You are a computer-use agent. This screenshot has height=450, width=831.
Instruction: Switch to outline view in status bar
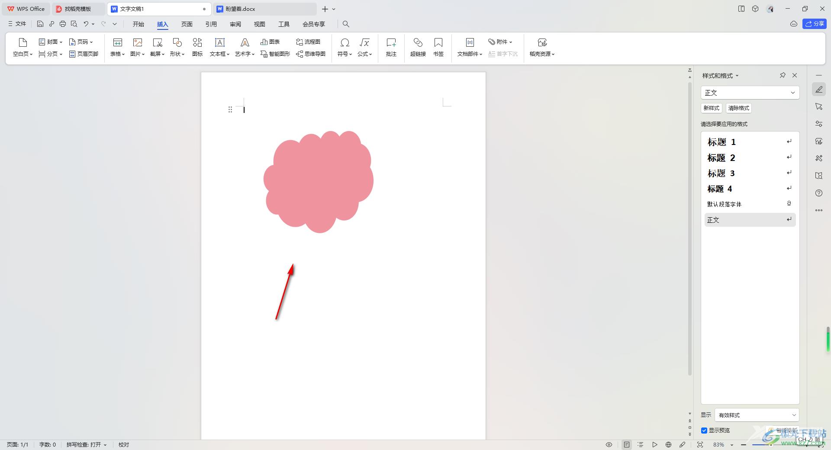click(641, 445)
